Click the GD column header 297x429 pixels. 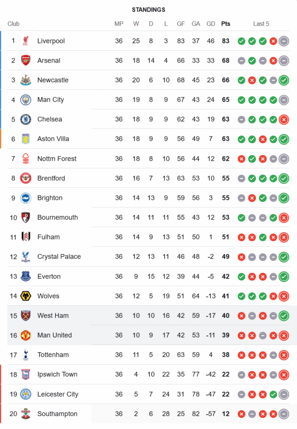211,24
